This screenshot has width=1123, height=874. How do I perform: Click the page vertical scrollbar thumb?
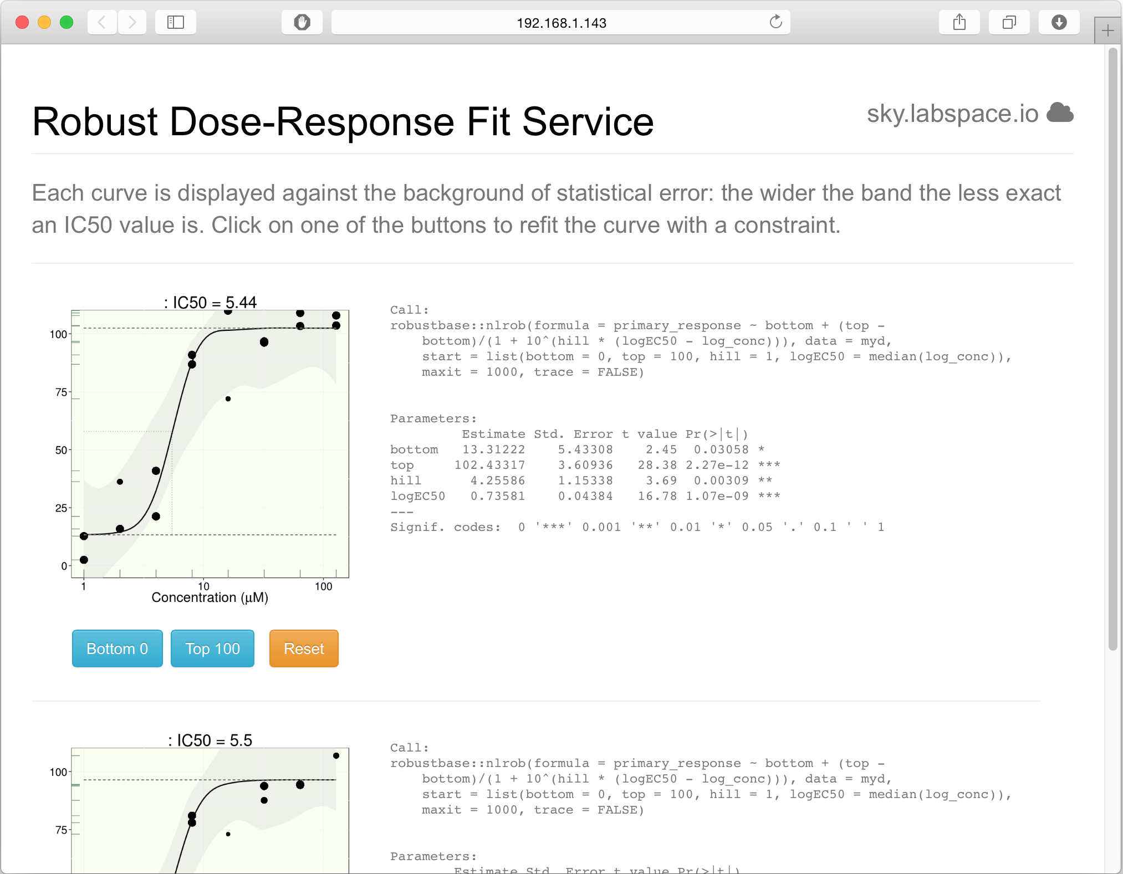pyautogui.click(x=1113, y=349)
